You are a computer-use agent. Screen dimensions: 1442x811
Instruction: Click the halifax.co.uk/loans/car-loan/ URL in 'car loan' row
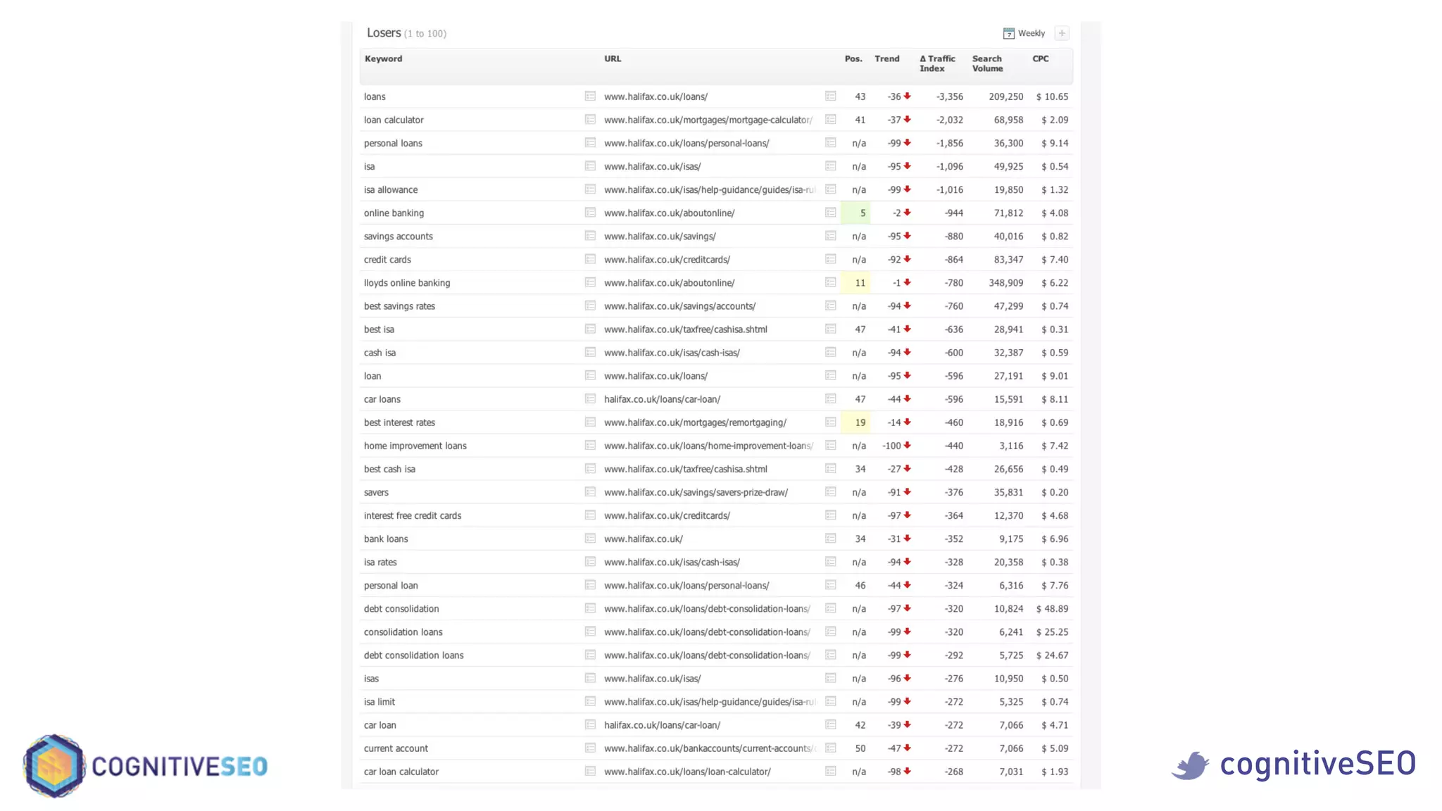(x=662, y=725)
